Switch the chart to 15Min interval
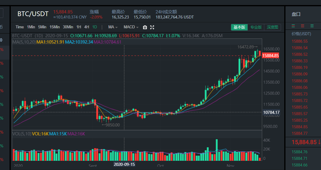 click(x=55, y=27)
